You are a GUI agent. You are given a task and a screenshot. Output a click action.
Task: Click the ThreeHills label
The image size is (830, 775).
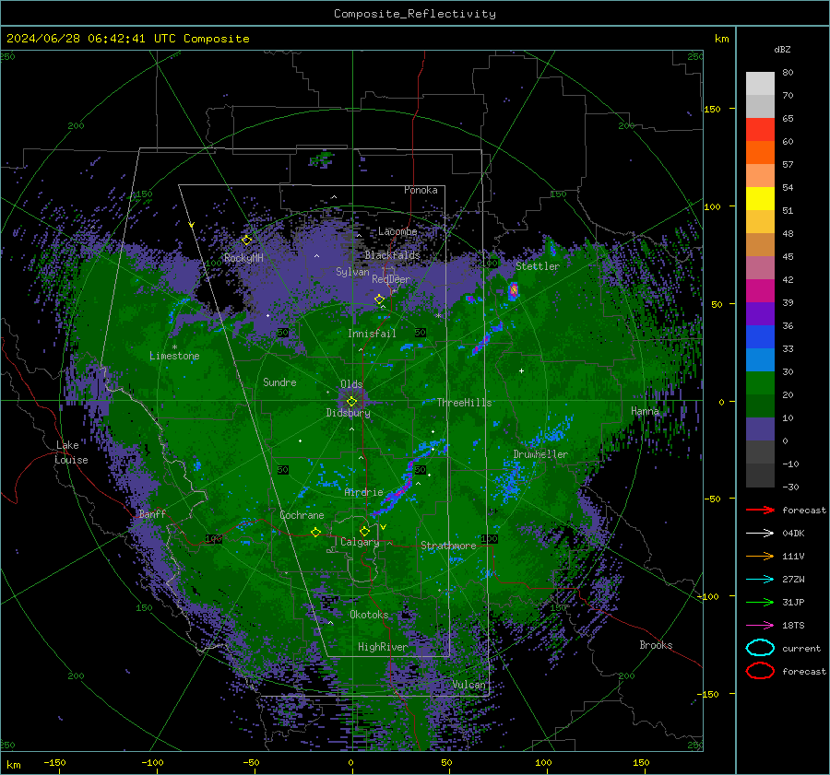click(464, 403)
